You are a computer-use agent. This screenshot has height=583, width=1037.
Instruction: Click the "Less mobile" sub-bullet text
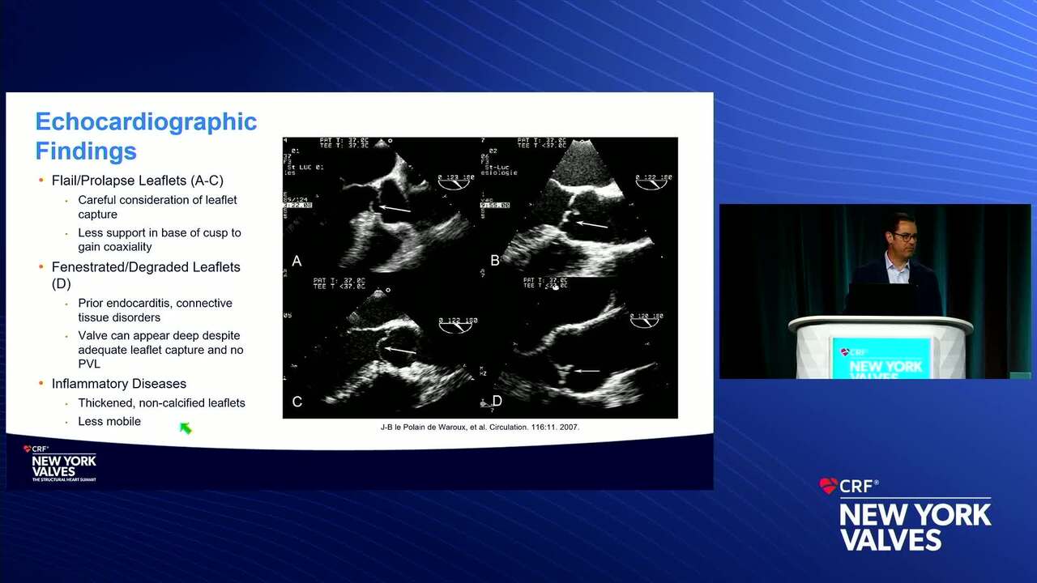[109, 422]
